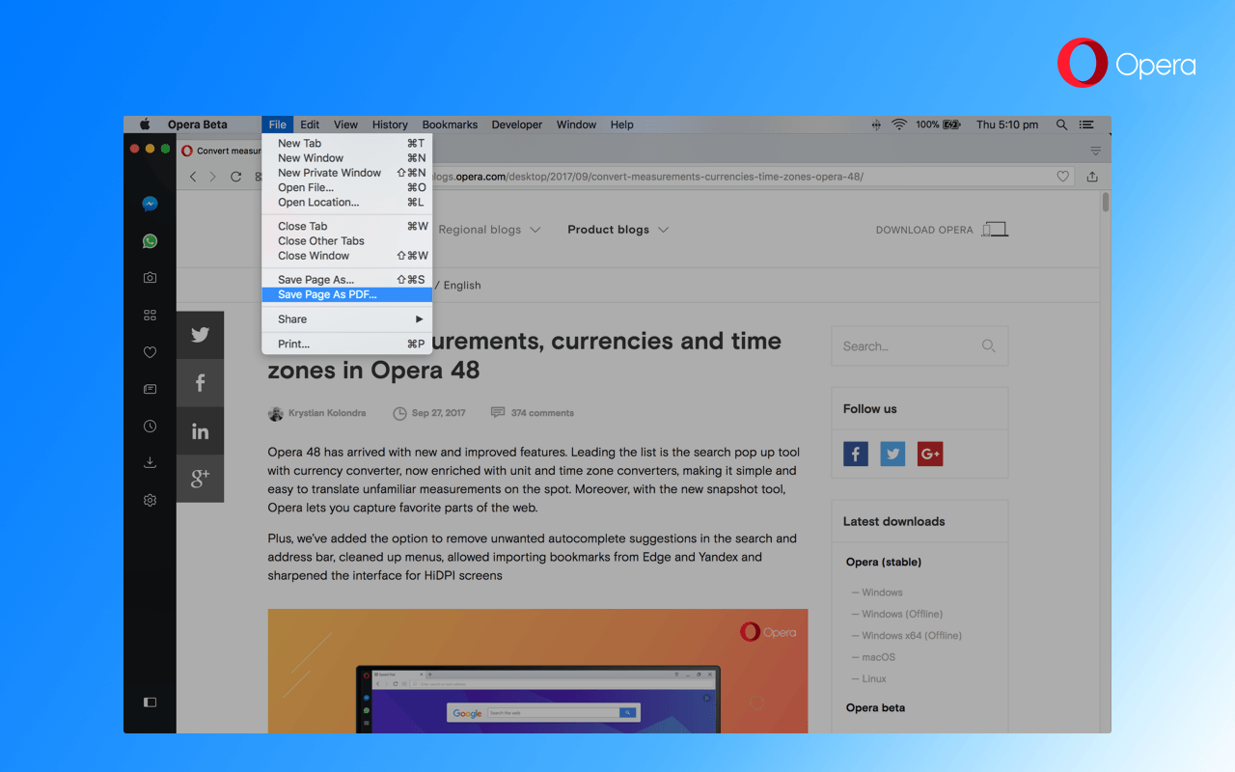1235x772 pixels.
Task: Open WhatsApp in the sidebar
Action: click(x=150, y=241)
